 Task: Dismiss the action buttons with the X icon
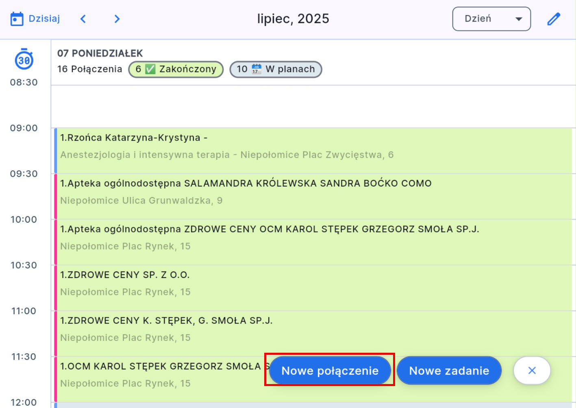(532, 370)
